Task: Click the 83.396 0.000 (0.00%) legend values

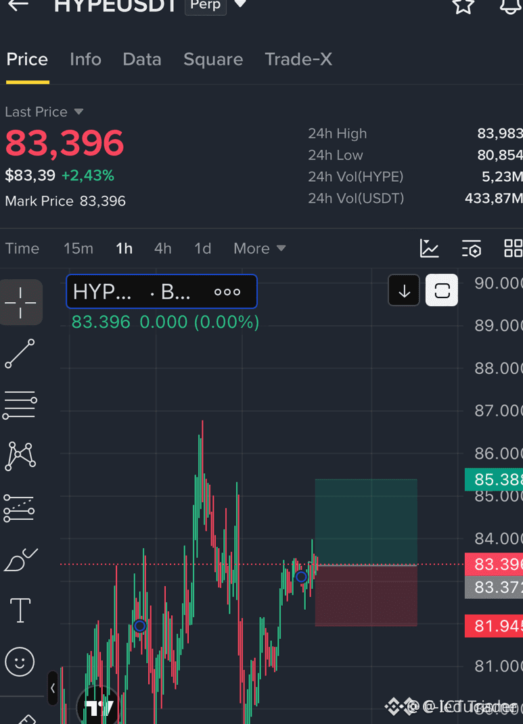Action: point(165,322)
